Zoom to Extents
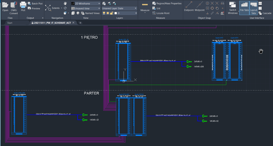273x146 pixels. click(x=52, y=8)
